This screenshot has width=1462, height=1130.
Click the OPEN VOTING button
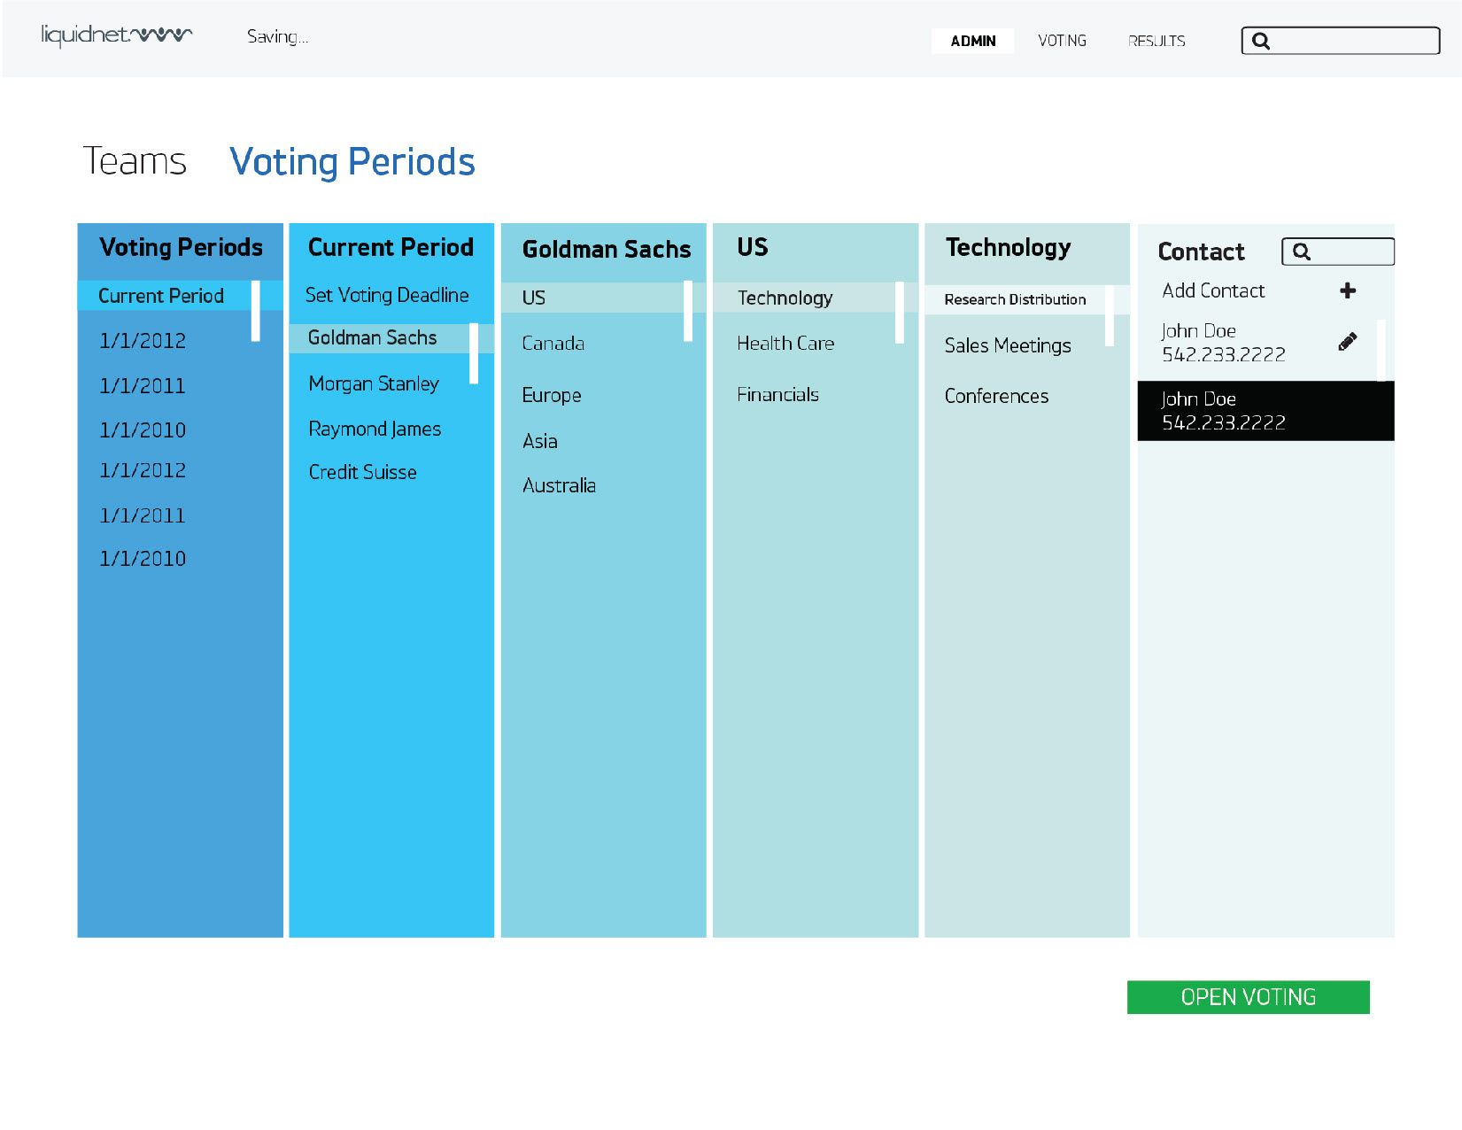tap(1248, 996)
